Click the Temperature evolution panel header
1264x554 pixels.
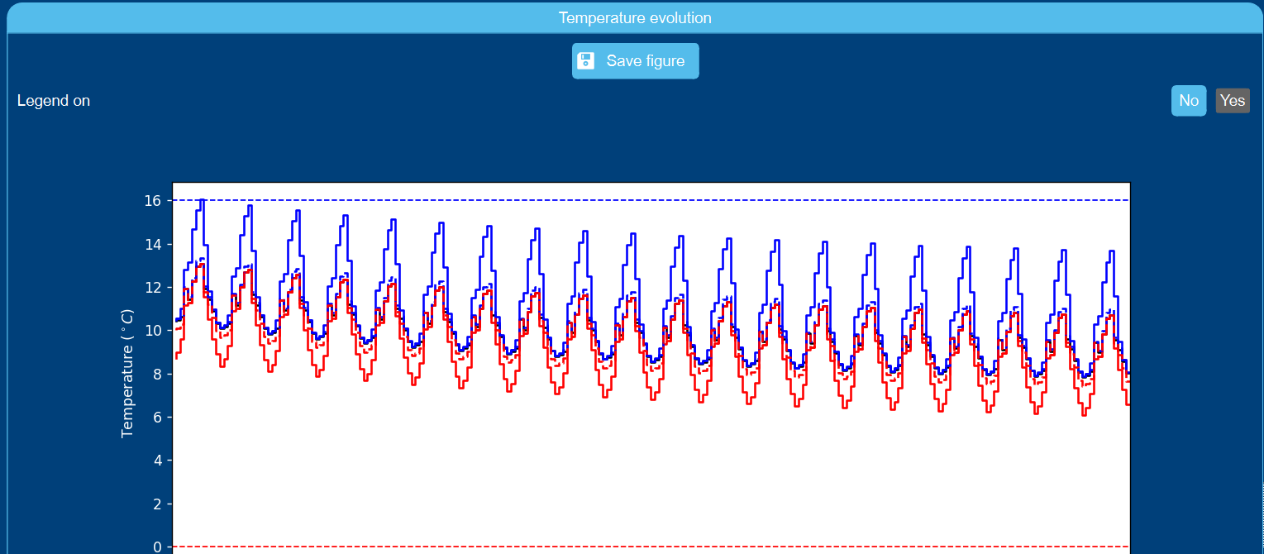(634, 18)
